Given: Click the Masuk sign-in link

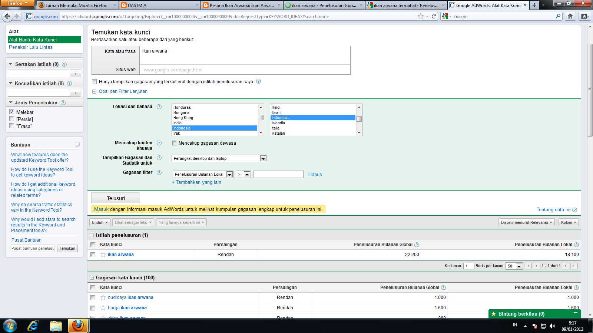Looking at the screenshot, I should [x=101, y=209].
